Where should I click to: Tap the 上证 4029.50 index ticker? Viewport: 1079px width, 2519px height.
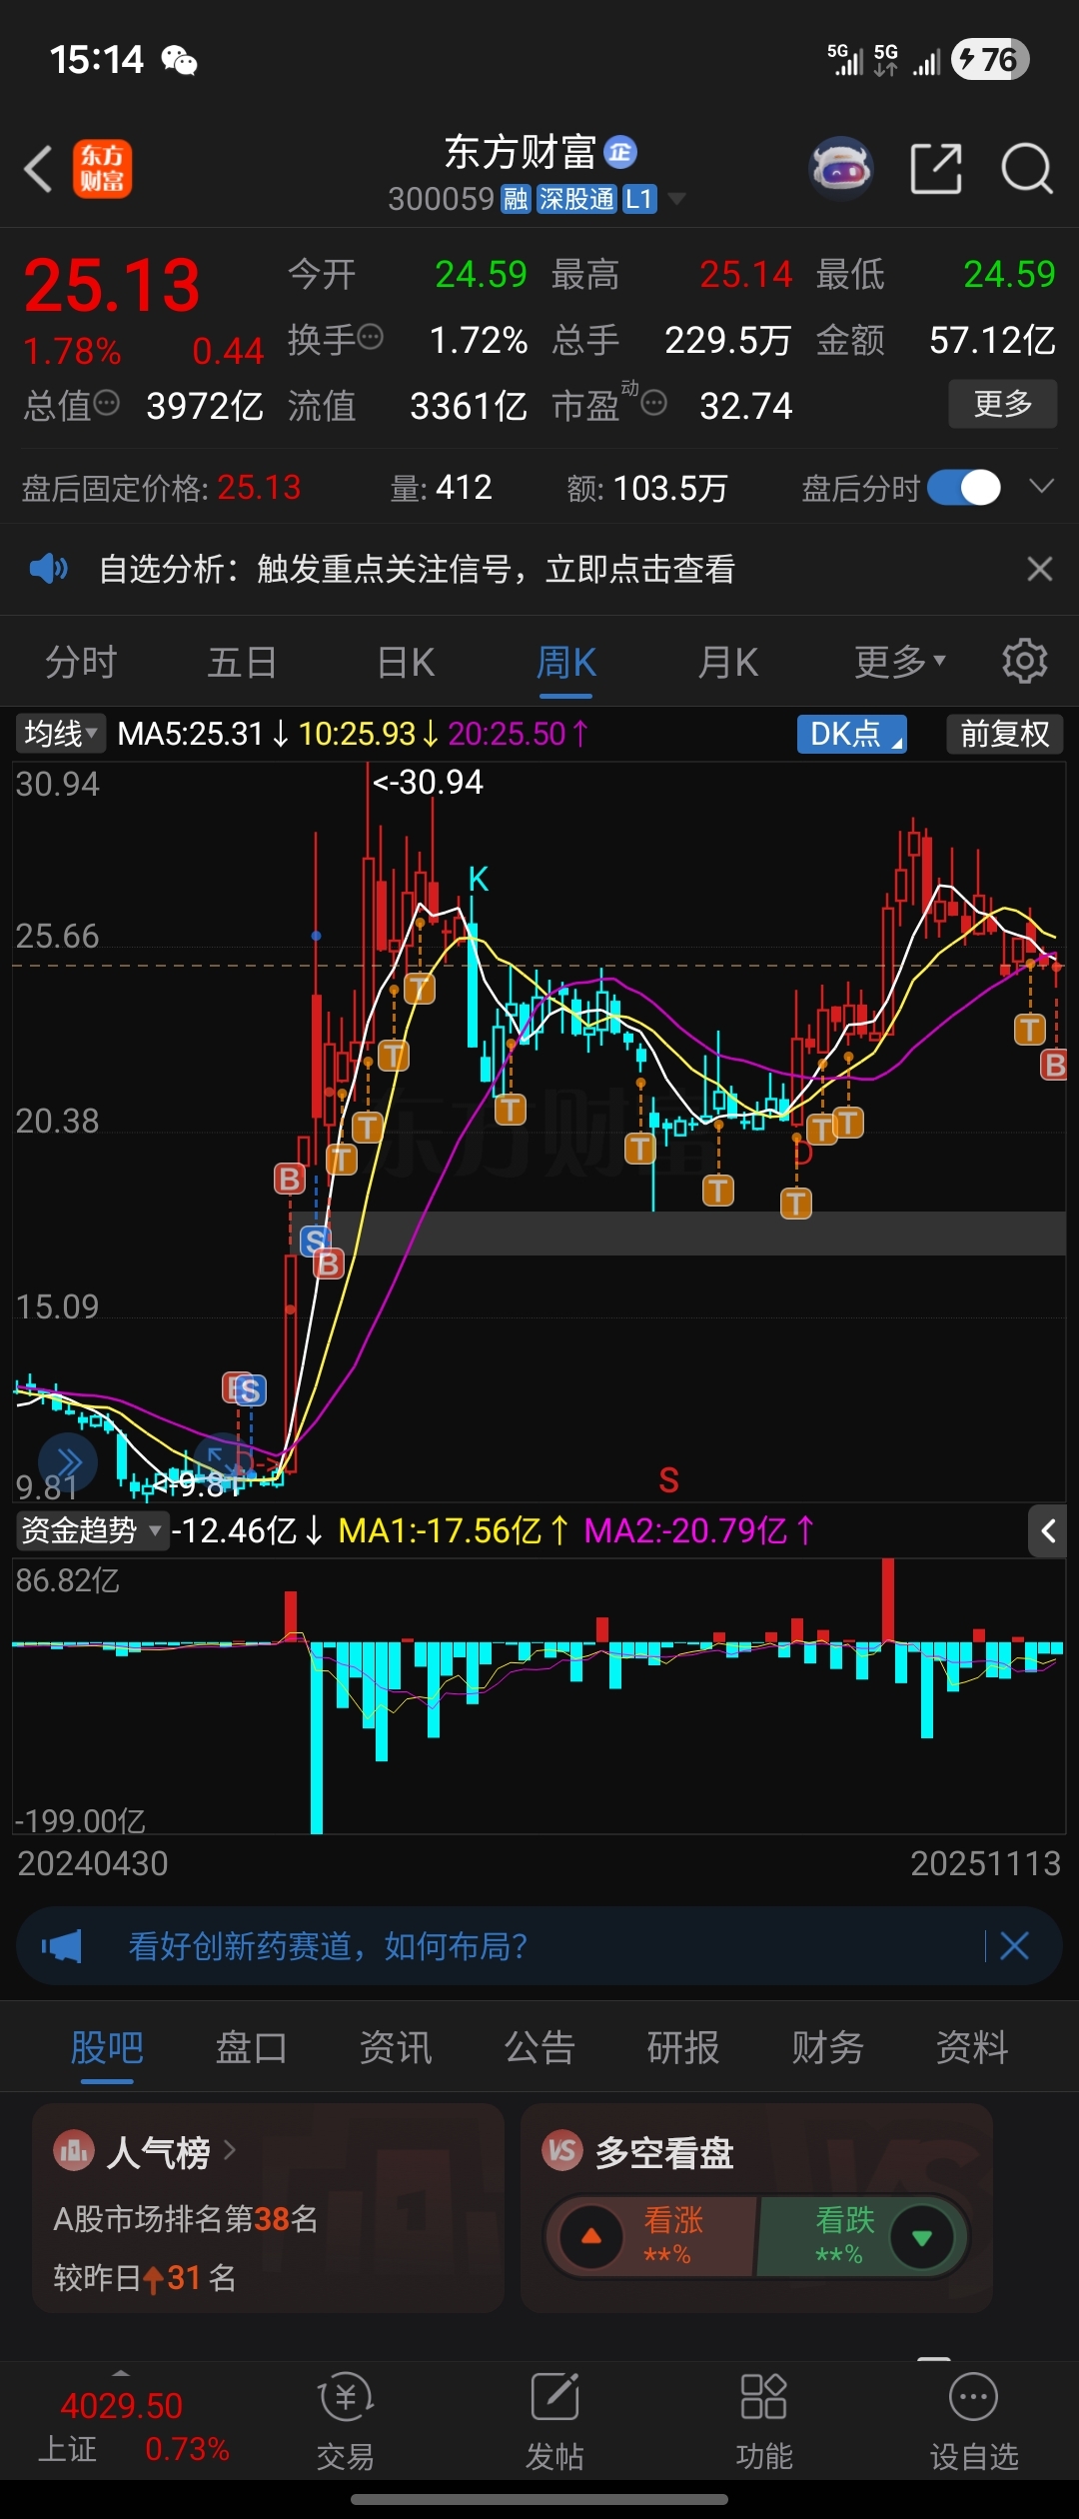coord(134,2426)
